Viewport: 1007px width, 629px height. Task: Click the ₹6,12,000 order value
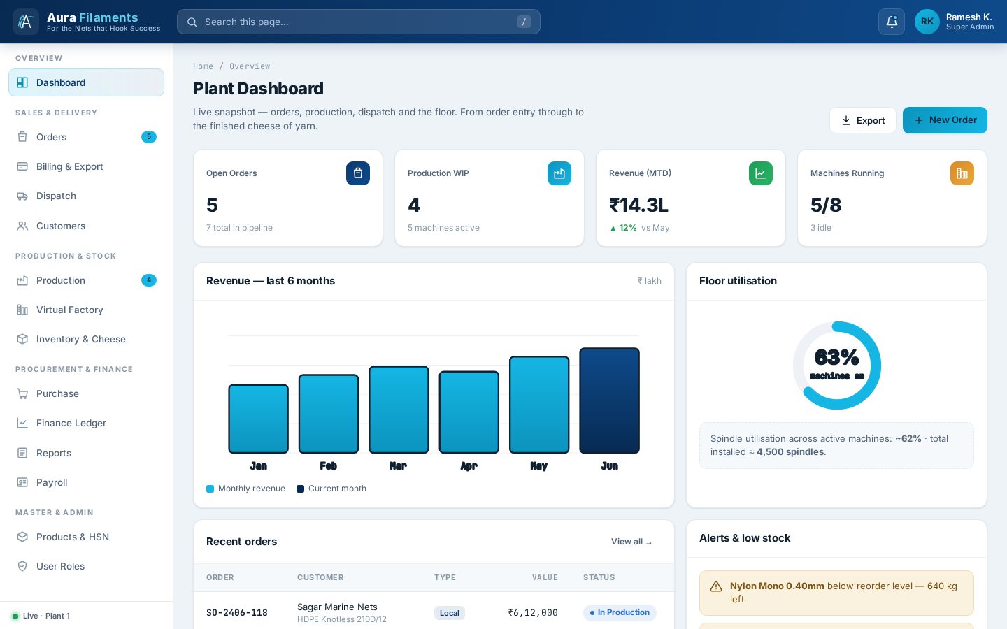pos(533,613)
